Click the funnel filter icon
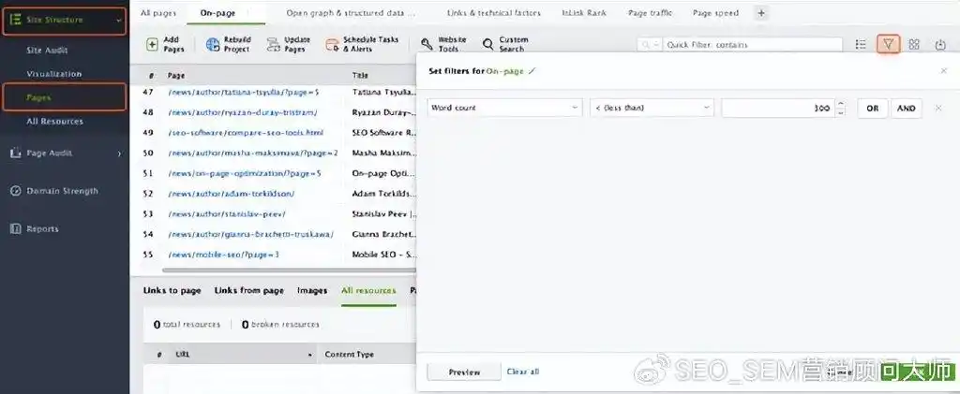 [x=888, y=44]
